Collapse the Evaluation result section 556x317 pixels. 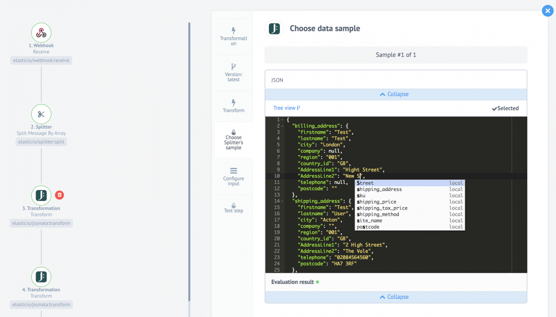396,297
